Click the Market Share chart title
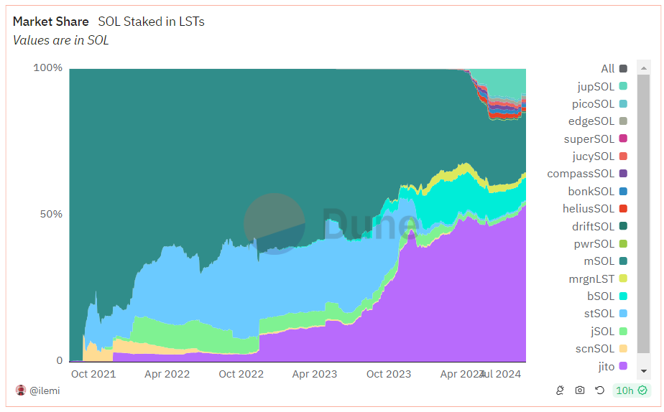 point(51,22)
